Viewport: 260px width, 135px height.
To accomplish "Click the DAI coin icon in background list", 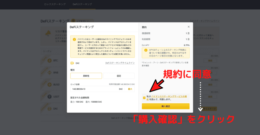I will click(x=50, y=109).
